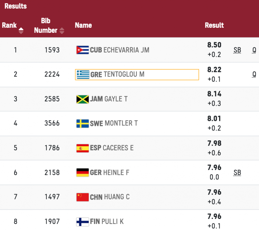
Task: Click the Result column header
Action: point(214,25)
